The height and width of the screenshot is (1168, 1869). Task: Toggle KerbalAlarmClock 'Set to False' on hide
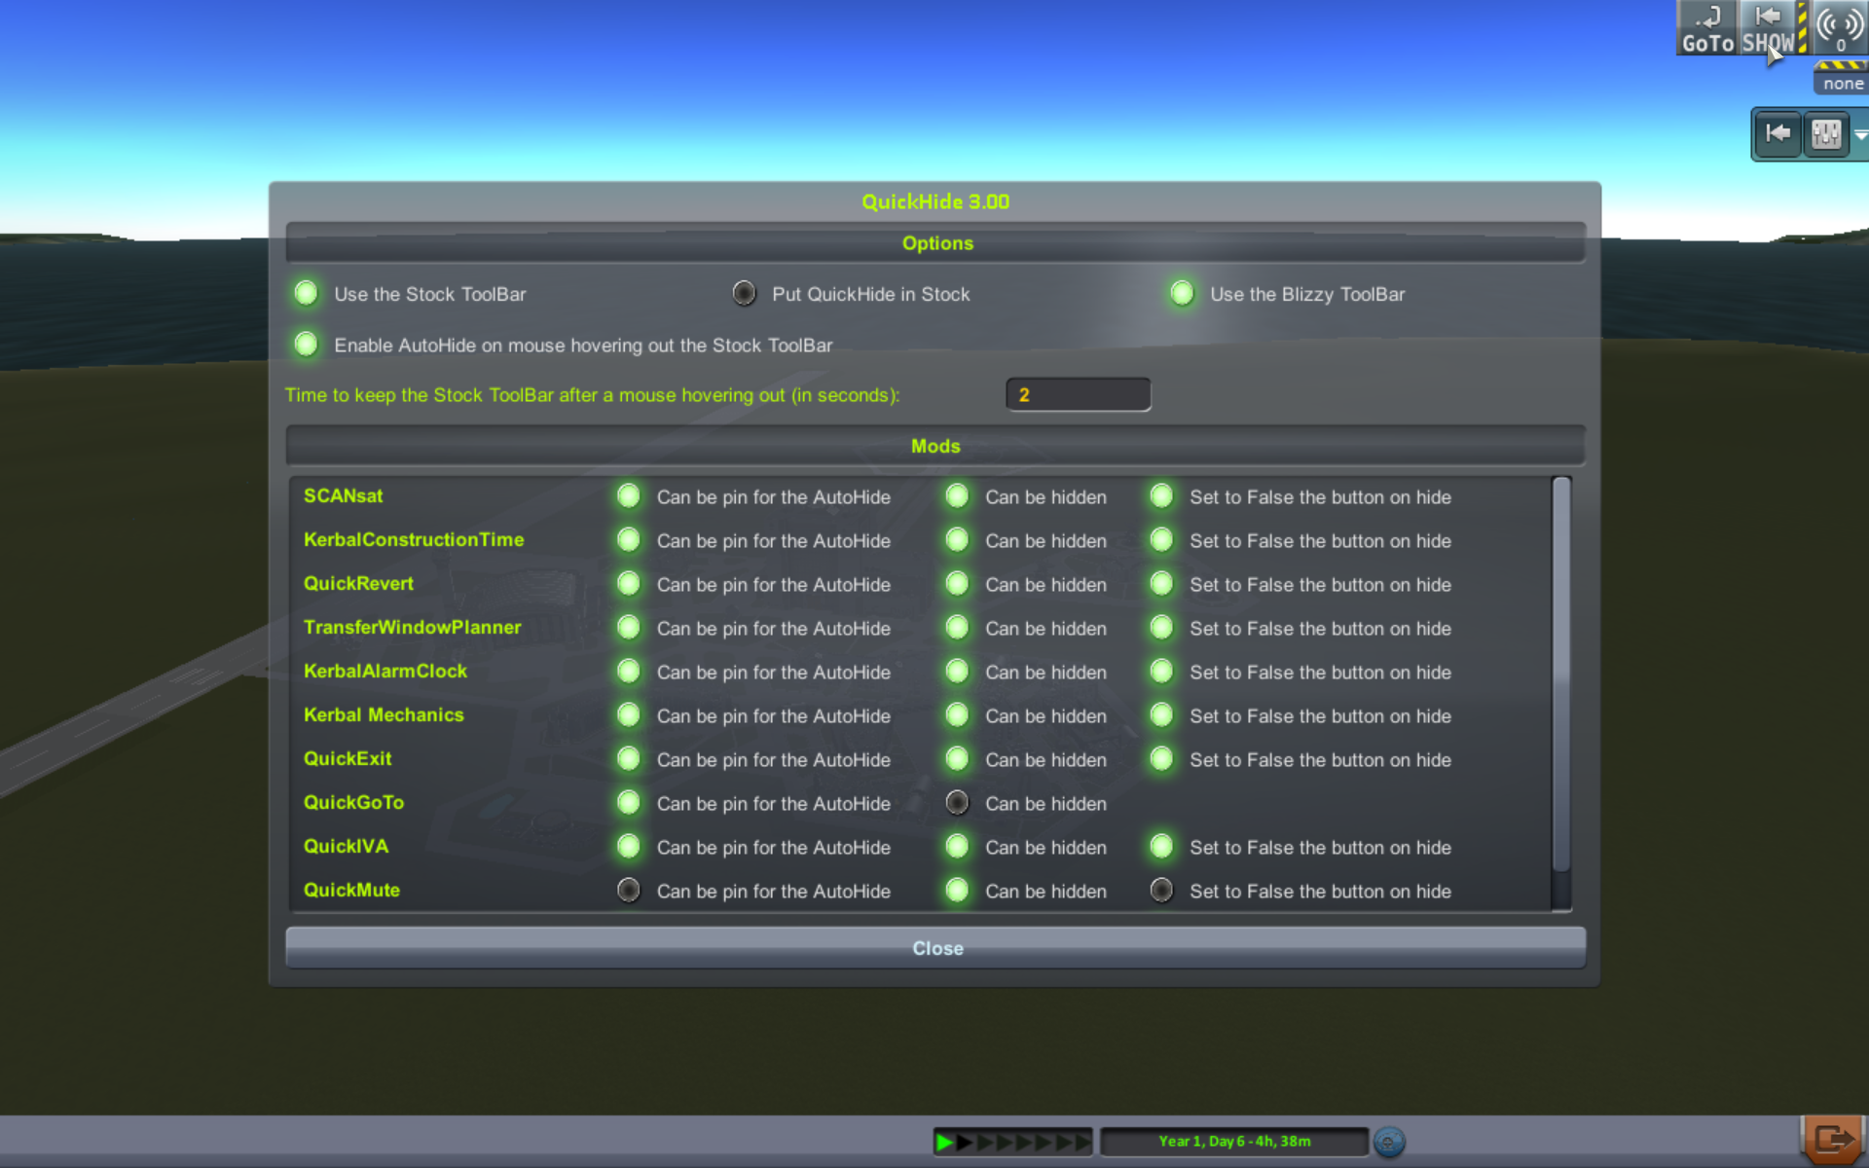point(1161,672)
